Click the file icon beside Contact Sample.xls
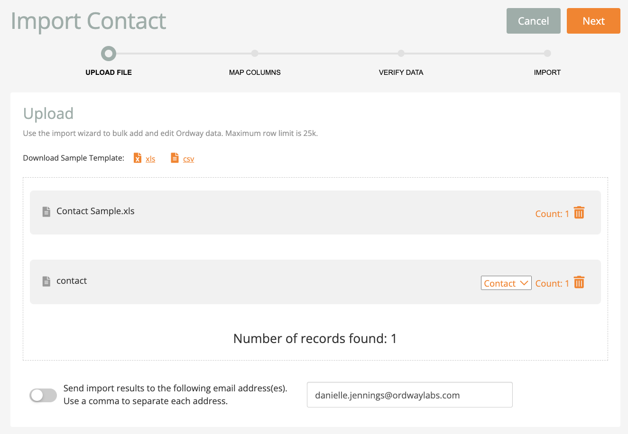The height and width of the screenshot is (434, 628). point(46,211)
